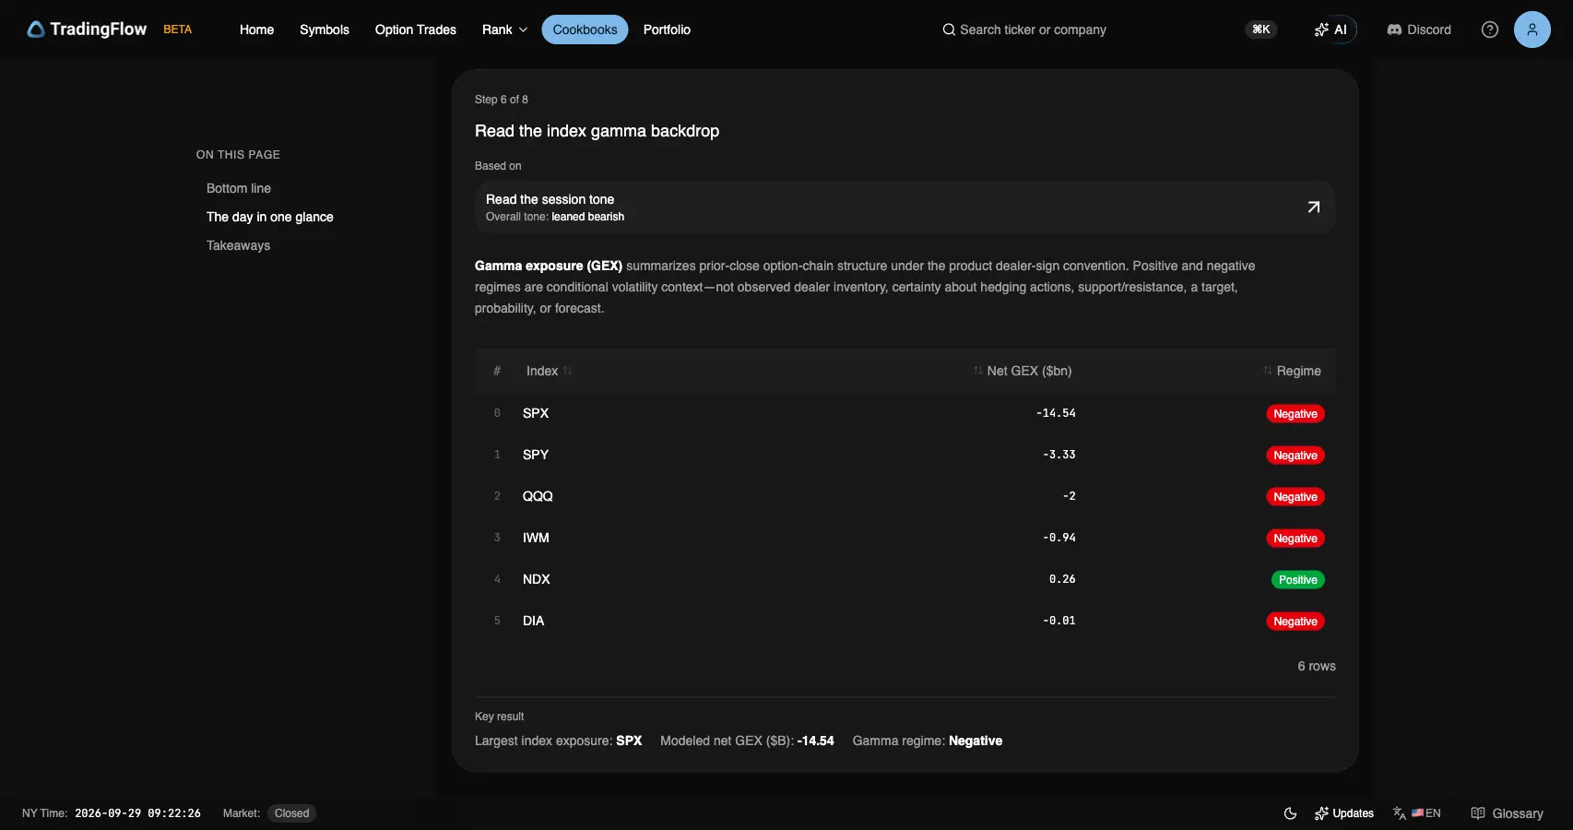Click the TradingFlow logo icon
1573x830 pixels.
[36, 30]
